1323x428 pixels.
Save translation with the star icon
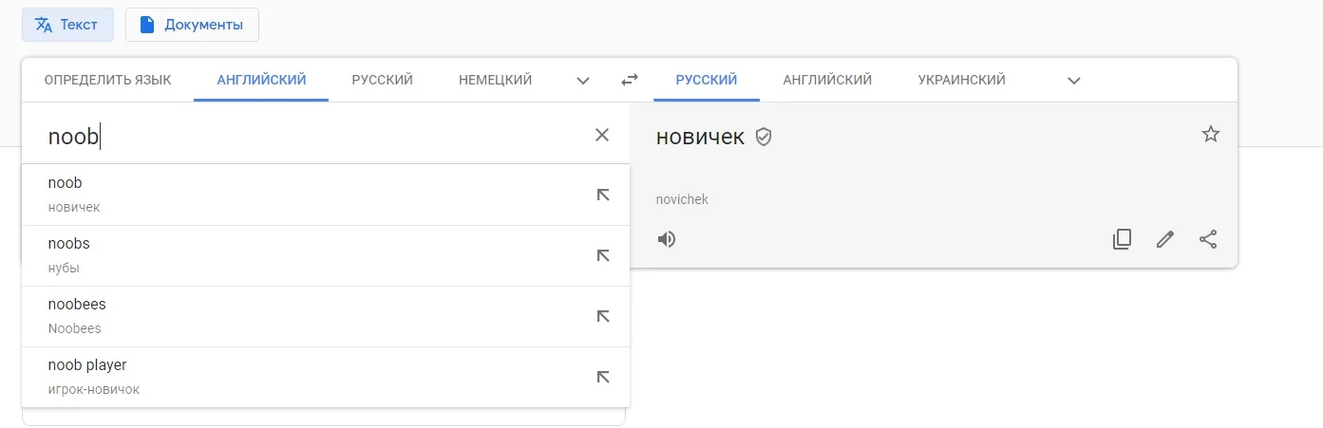(1210, 135)
